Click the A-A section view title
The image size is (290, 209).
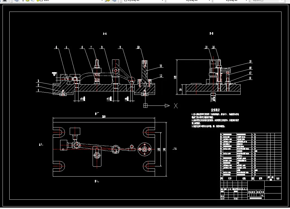(105, 34)
